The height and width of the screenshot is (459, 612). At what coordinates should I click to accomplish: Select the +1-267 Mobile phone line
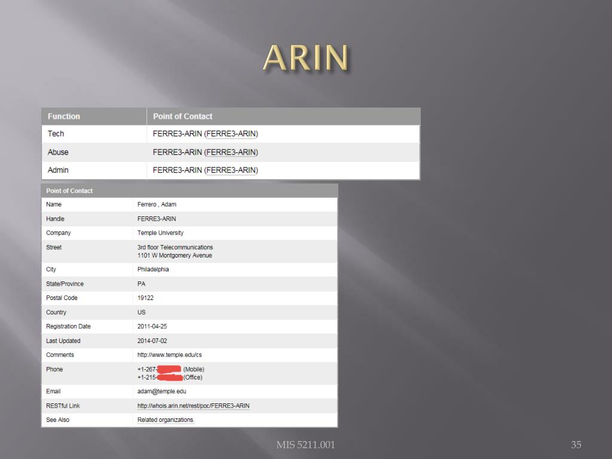[170, 369]
